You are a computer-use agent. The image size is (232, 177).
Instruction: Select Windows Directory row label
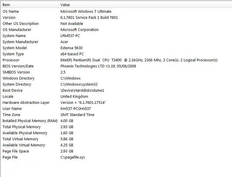[19, 78]
